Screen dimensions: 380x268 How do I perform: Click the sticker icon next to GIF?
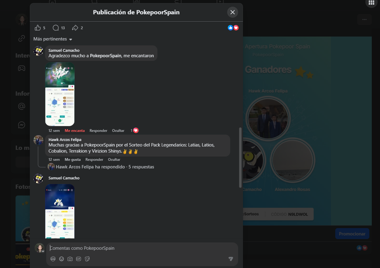click(x=87, y=259)
